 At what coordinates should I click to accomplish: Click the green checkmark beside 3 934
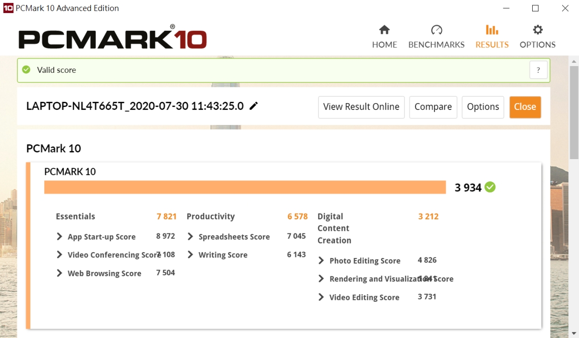pos(490,187)
